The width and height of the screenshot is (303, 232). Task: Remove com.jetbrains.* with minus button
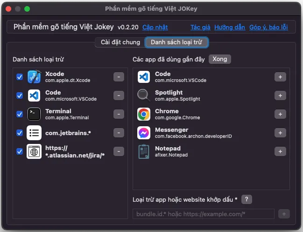[x=119, y=133]
